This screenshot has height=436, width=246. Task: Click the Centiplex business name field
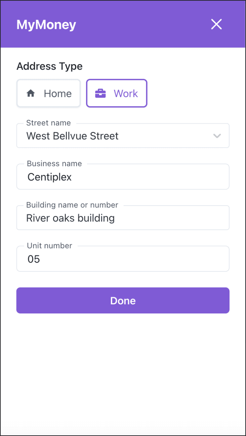click(123, 177)
